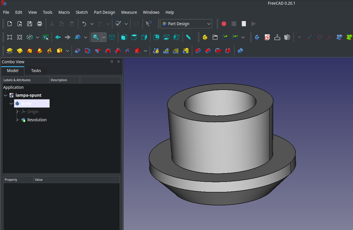Open the Part Design workbench dropdown
The width and height of the screenshot is (353, 230).
click(186, 24)
